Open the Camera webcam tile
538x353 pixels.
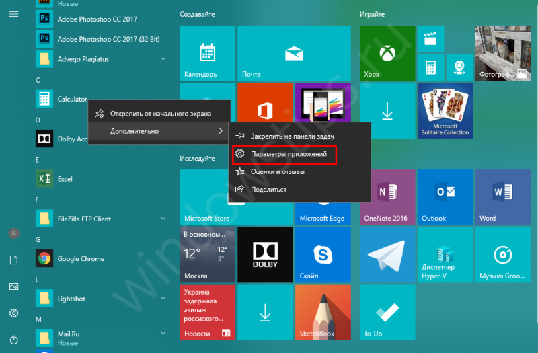pos(459,68)
